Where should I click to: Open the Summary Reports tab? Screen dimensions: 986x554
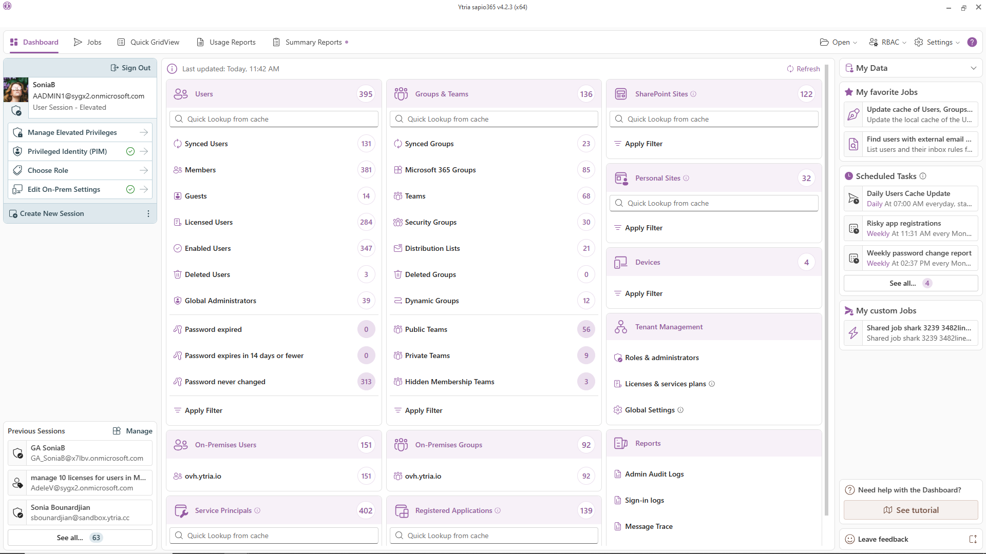(x=310, y=42)
